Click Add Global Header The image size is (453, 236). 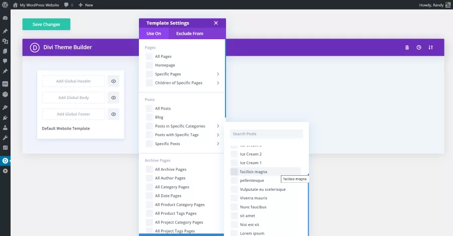[x=73, y=81]
